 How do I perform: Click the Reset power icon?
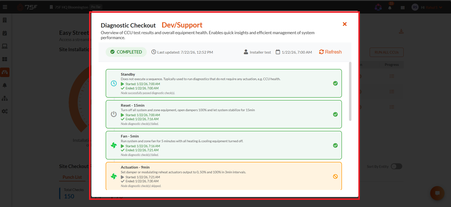(x=114, y=114)
